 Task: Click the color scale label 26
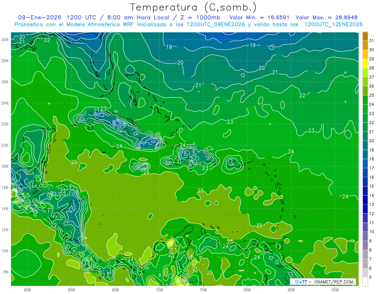372,86
